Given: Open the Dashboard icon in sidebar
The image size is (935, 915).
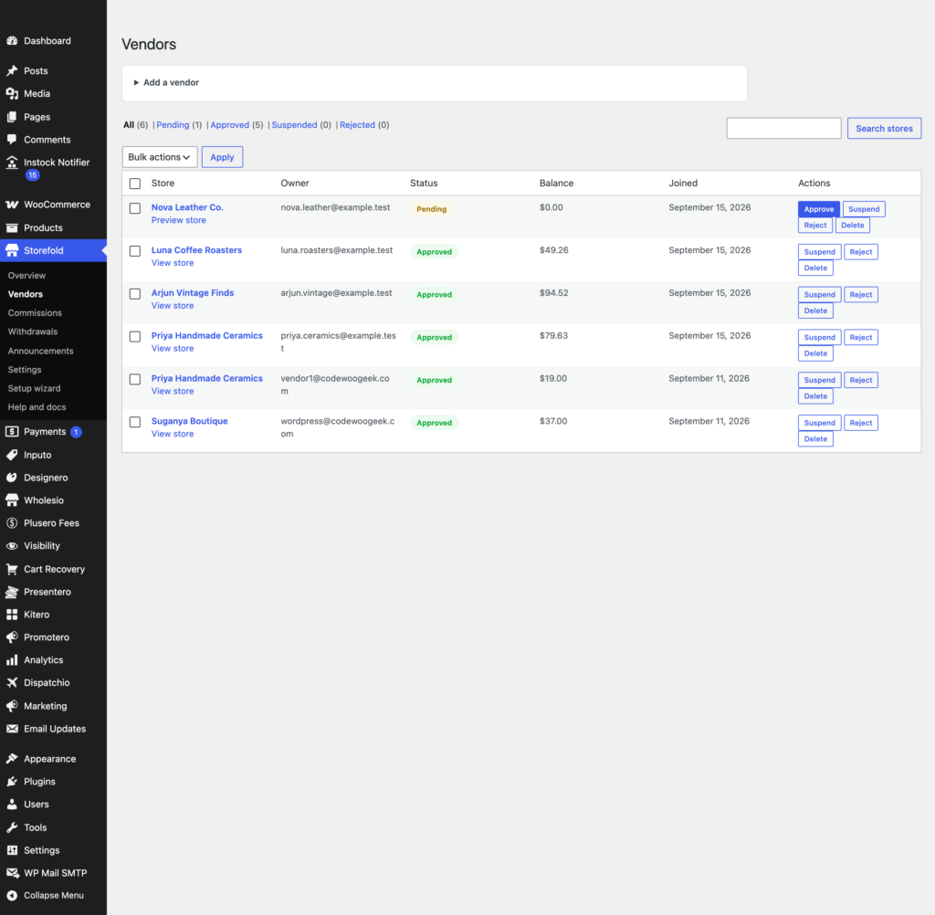Looking at the screenshot, I should [12, 40].
